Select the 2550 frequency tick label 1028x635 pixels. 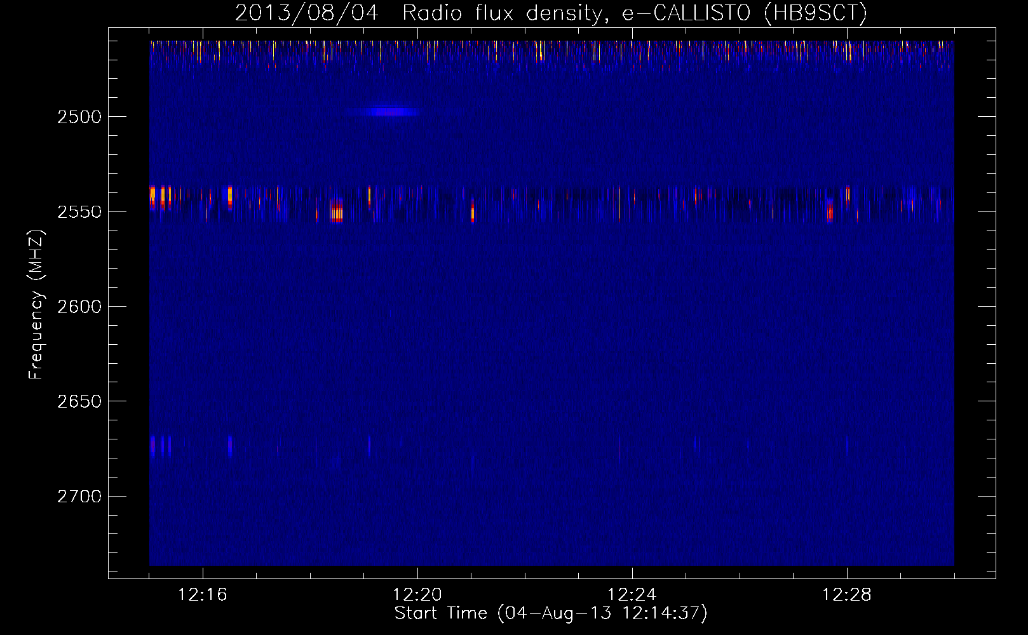click(79, 212)
